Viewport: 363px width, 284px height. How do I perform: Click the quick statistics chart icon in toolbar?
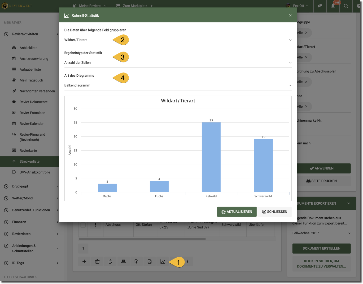click(163, 262)
